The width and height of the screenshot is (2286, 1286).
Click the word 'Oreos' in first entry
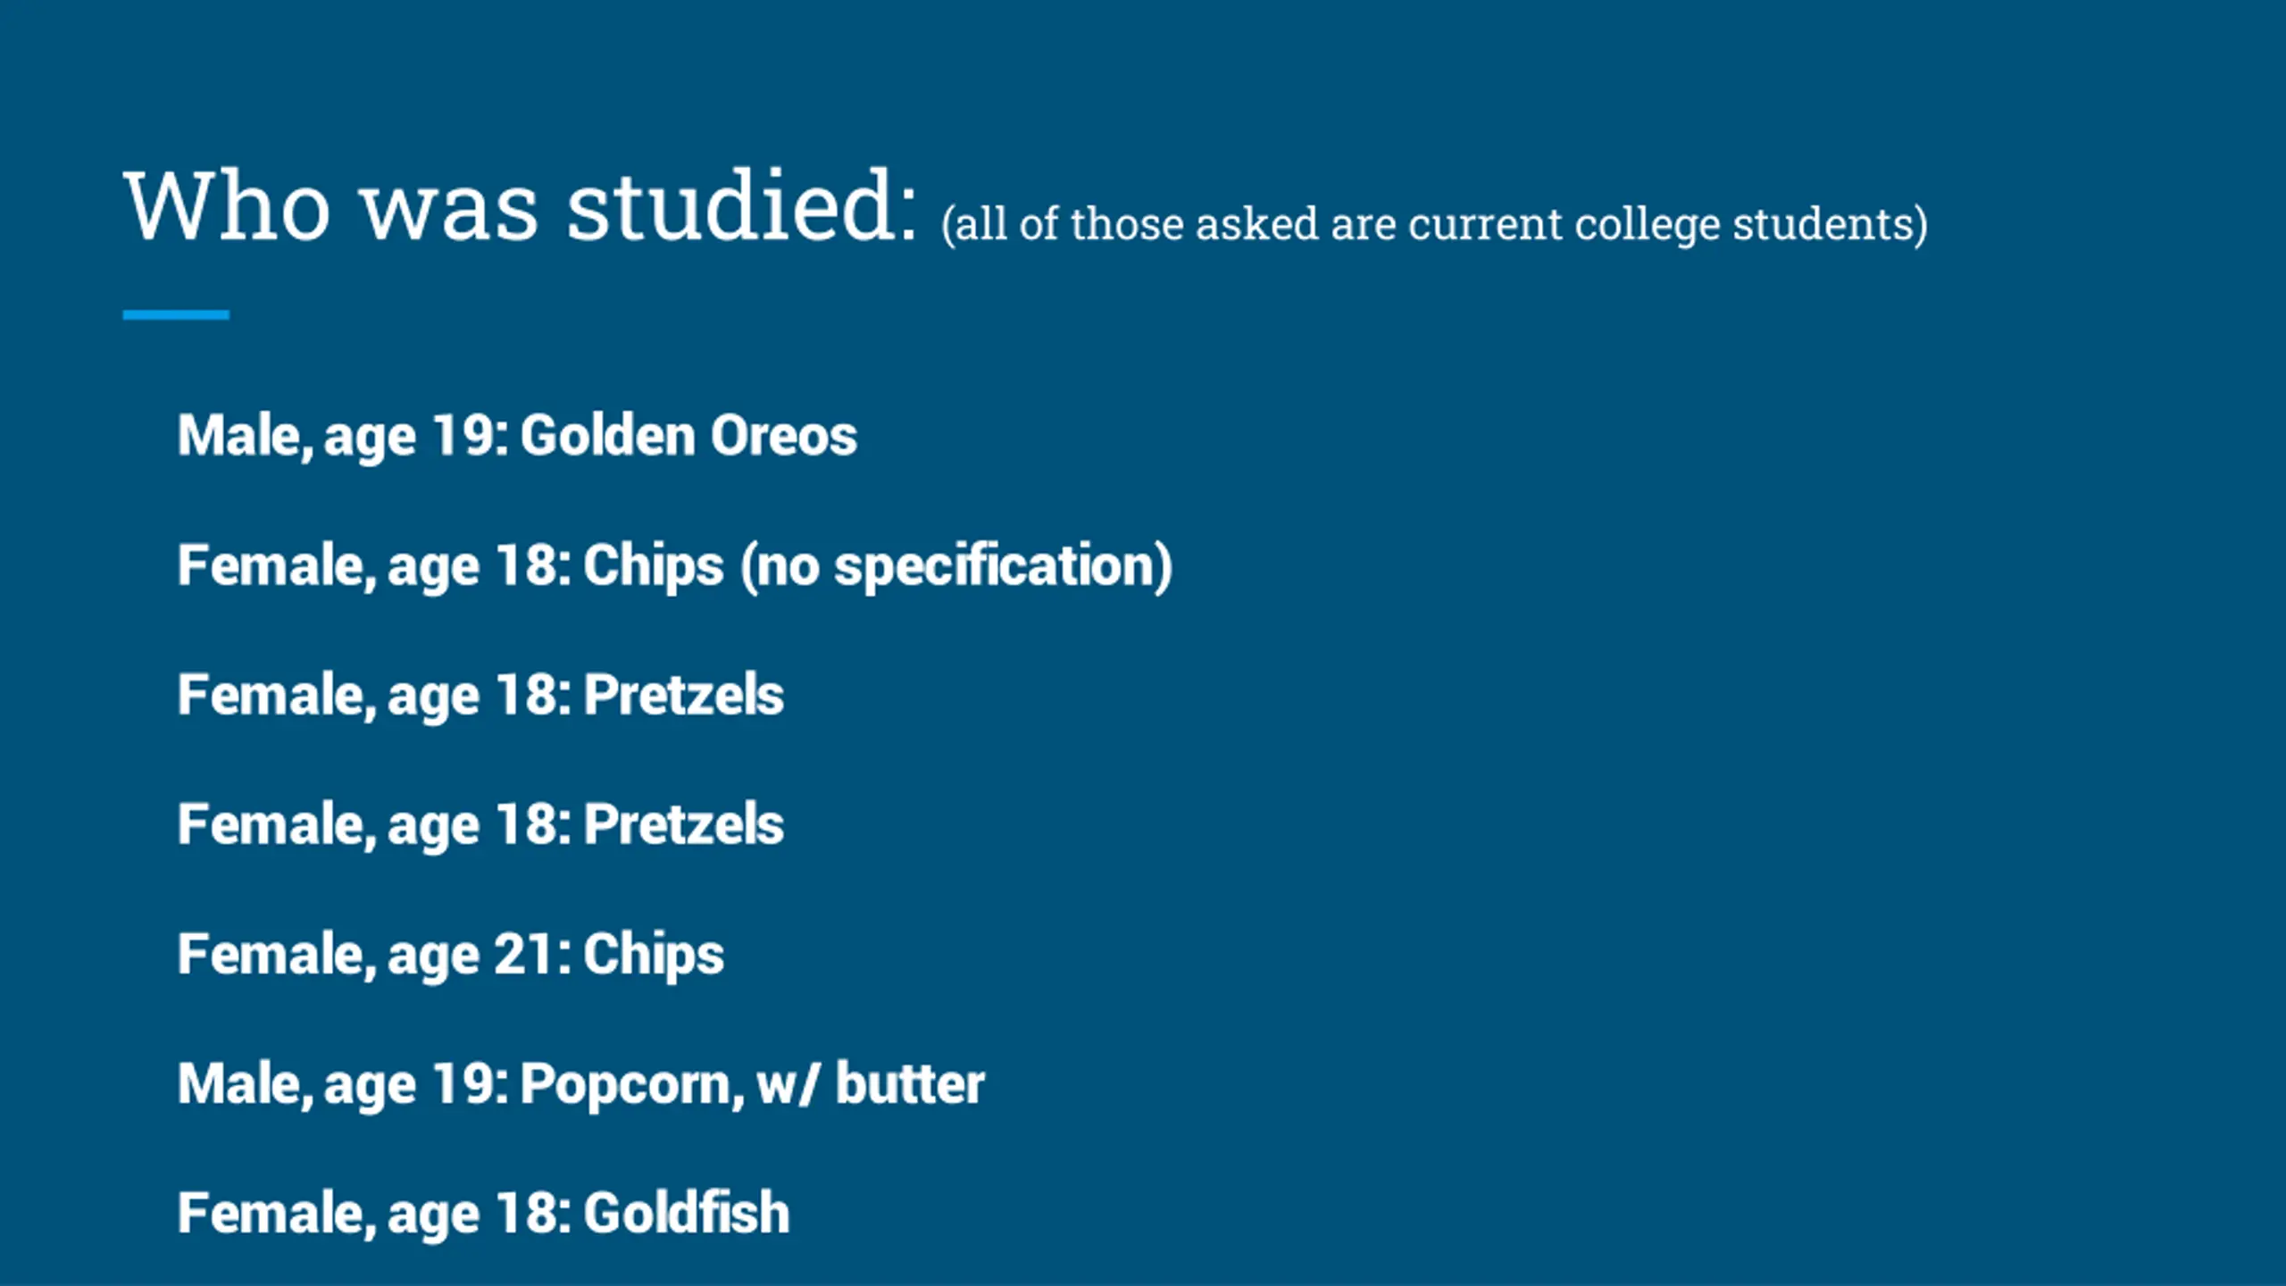[x=784, y=436]
